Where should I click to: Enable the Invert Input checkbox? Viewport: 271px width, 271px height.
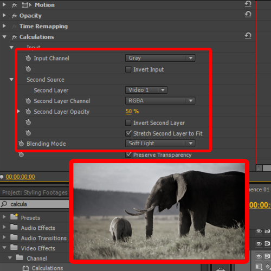[128, 69]
